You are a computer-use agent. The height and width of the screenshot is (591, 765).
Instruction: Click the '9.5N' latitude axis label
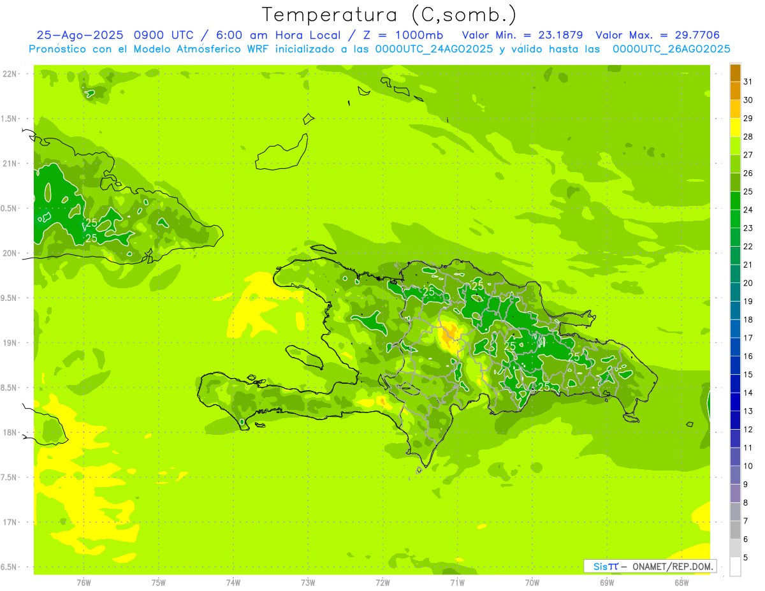pyautogui.click(x=8, y=298)
